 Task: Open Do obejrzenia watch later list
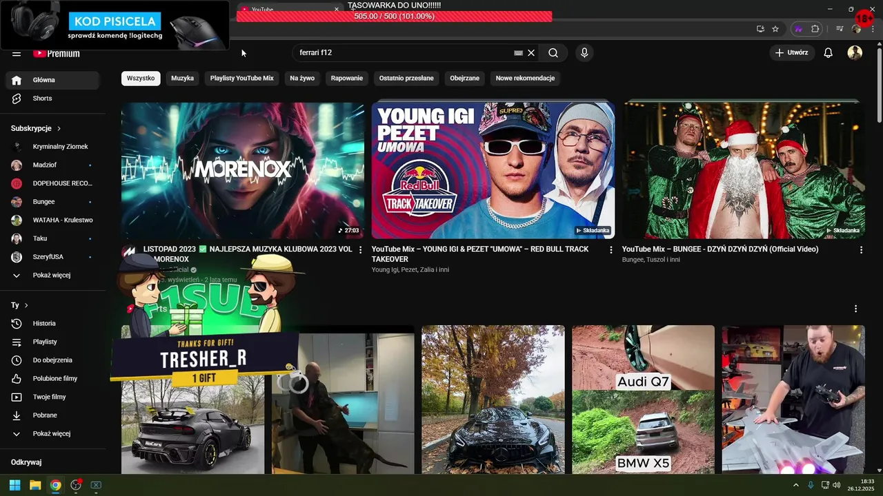tap(52, 360)
